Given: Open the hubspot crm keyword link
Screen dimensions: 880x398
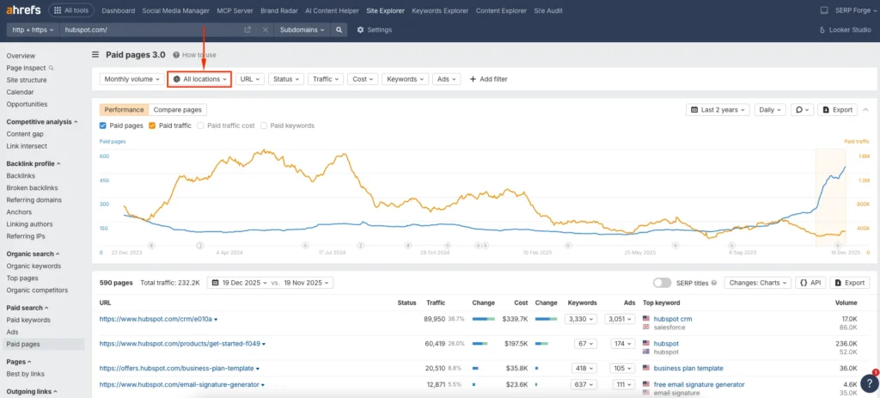Looking at the screenshot, I should coord(673,318).
